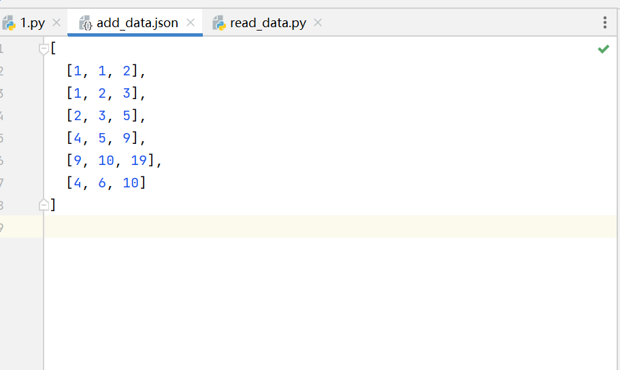The width and height of the screenshot is (620, 370).
Task: Place cursor in the line [1, 1, 2],
Action: point(106,71)
